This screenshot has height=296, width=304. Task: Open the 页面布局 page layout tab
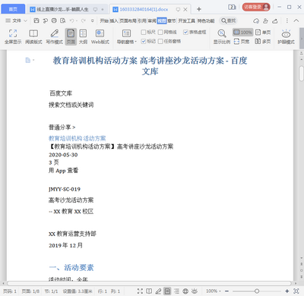point(128,20)
